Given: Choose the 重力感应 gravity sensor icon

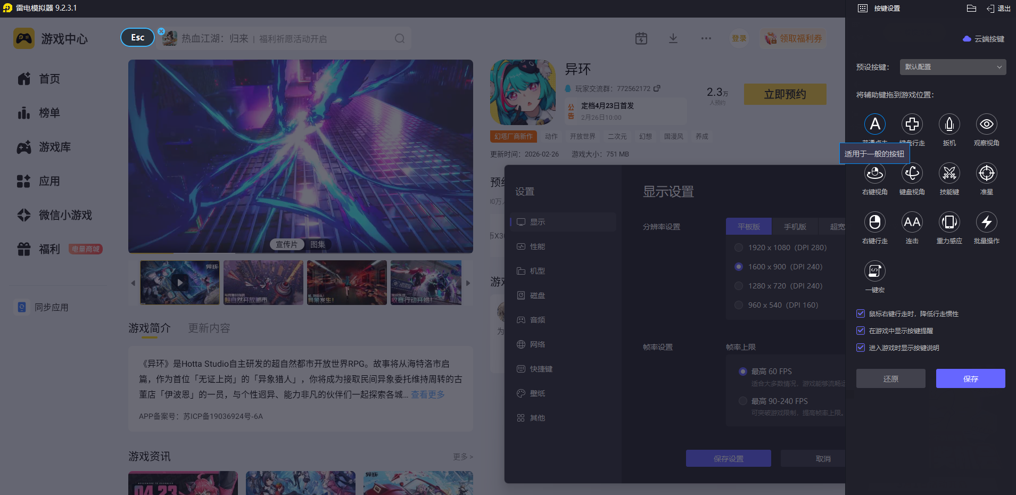Looking at the screenshot, I should coord(949,222).
